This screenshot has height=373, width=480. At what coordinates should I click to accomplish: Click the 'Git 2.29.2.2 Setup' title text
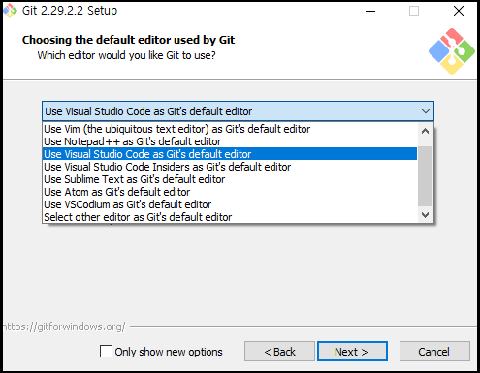click(70, 11)
